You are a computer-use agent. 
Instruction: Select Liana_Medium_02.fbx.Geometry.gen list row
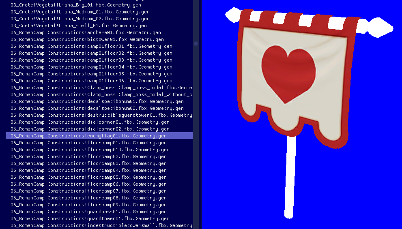click(x=99, y=19)
